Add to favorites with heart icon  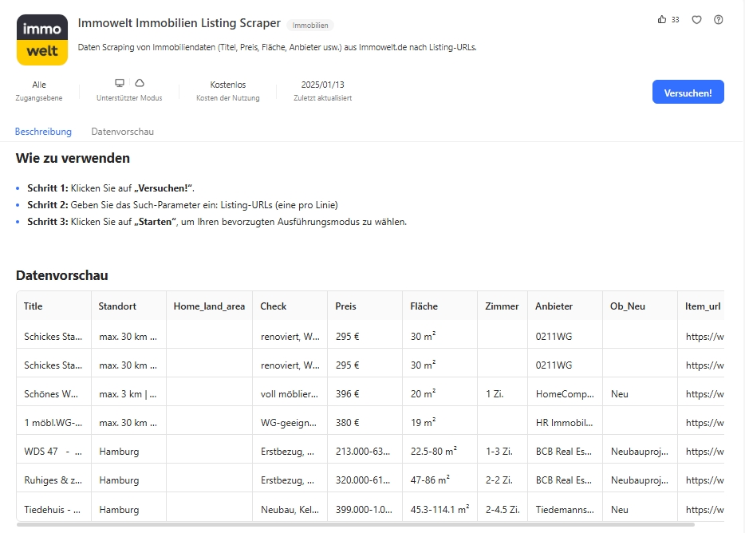[696, 19]
